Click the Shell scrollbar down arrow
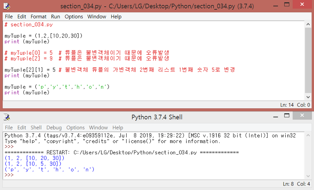The height and width of the screenshot is (190, 314). pyautogui.click(x=308, y=176)
